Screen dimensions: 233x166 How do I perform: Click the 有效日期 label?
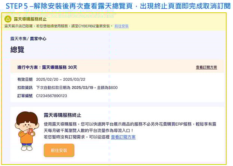pos(24,79)
